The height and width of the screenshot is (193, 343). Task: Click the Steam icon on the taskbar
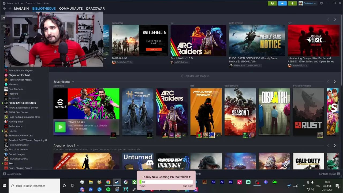pos(117,182)
